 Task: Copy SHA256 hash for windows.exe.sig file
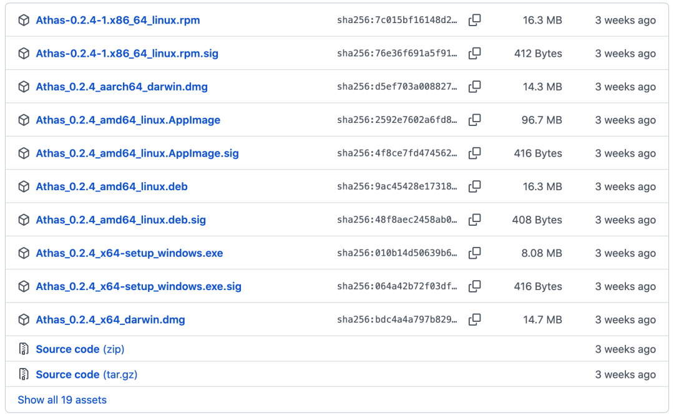pyautogui.click(x=474, y=286)
